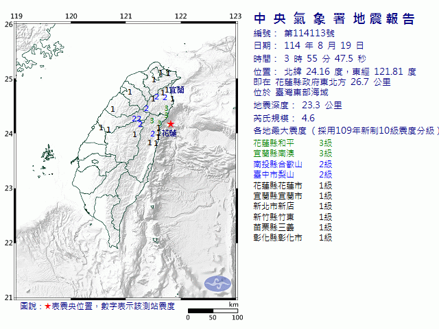Click the red epicenter star on the map

point(171,124)
